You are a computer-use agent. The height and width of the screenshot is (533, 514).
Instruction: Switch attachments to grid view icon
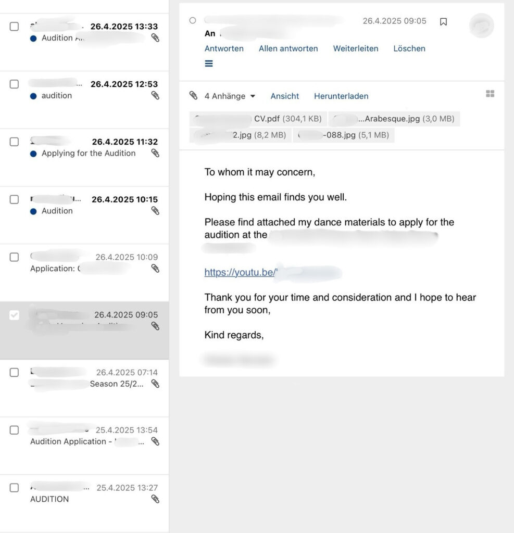(490, 94)
